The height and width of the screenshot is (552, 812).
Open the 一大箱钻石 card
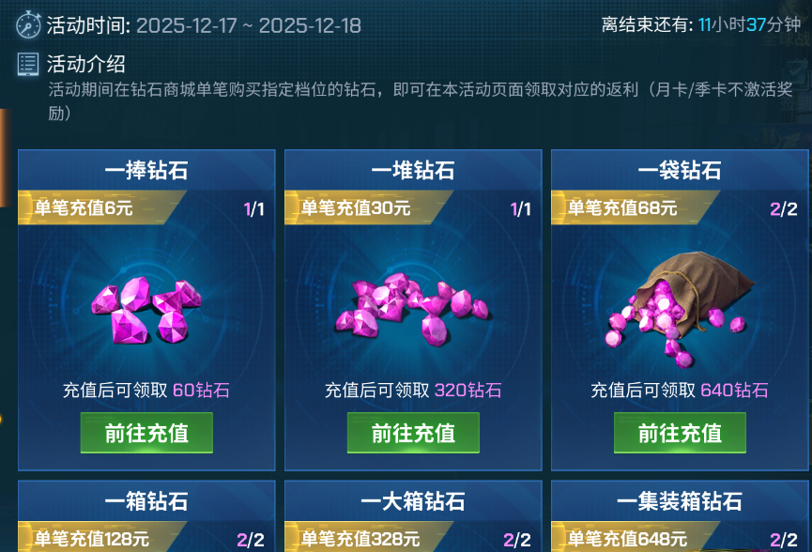click(413, 515)
